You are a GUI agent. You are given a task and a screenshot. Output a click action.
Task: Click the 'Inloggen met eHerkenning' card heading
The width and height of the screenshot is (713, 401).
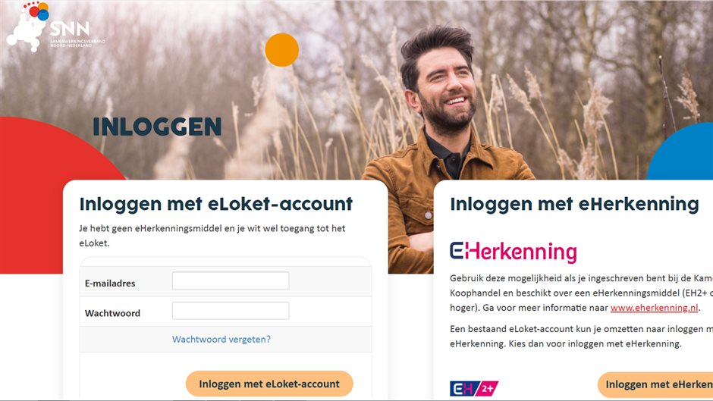[x=574, y=204]
